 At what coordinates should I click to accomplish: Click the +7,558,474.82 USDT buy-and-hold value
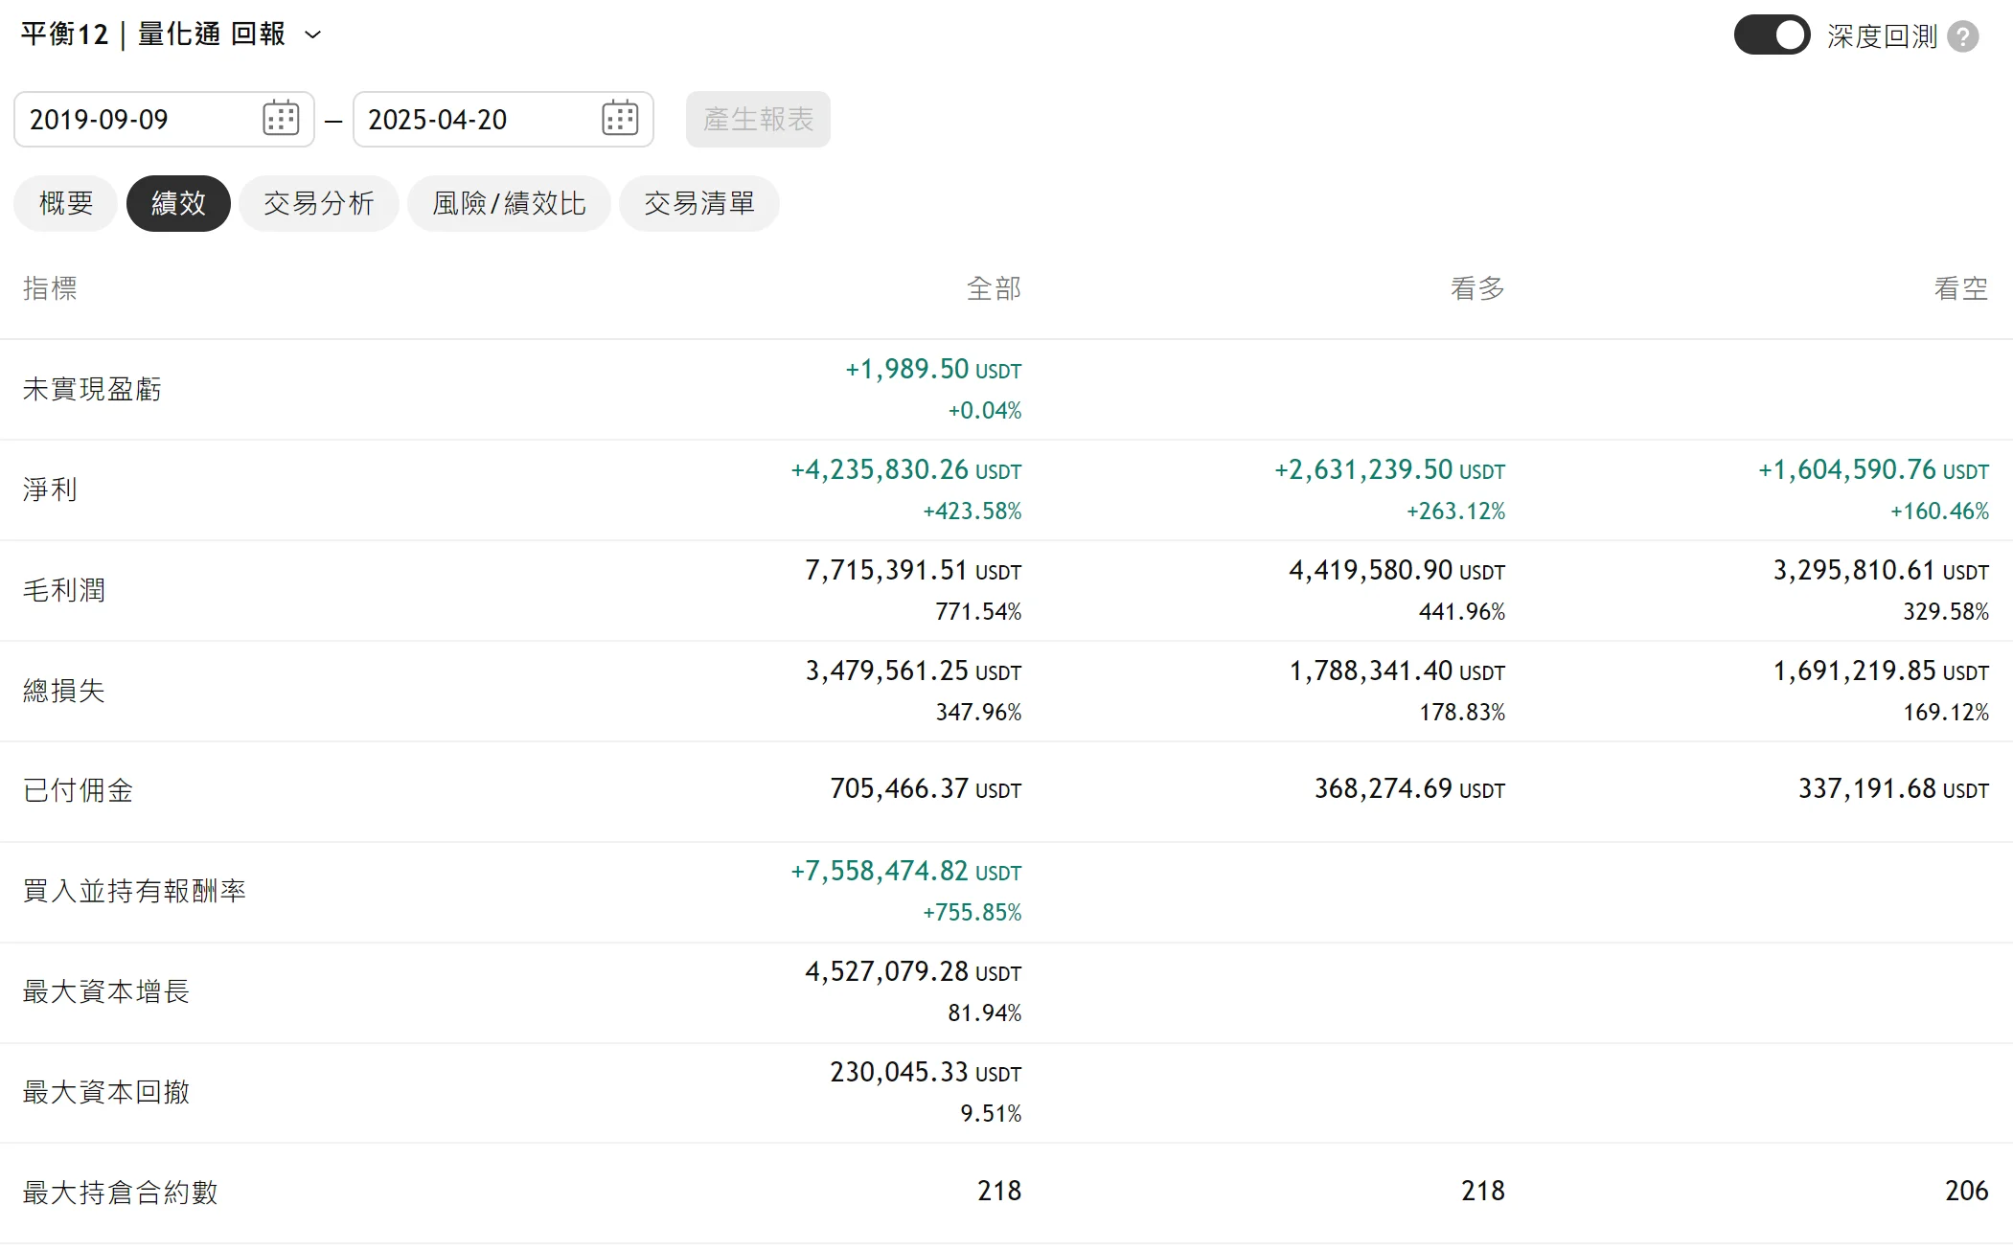click(x=906, y=872)
